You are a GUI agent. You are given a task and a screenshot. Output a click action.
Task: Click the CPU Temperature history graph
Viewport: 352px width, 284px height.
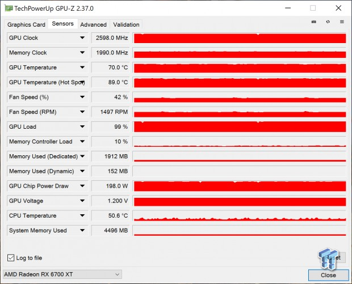click(240, 215)
